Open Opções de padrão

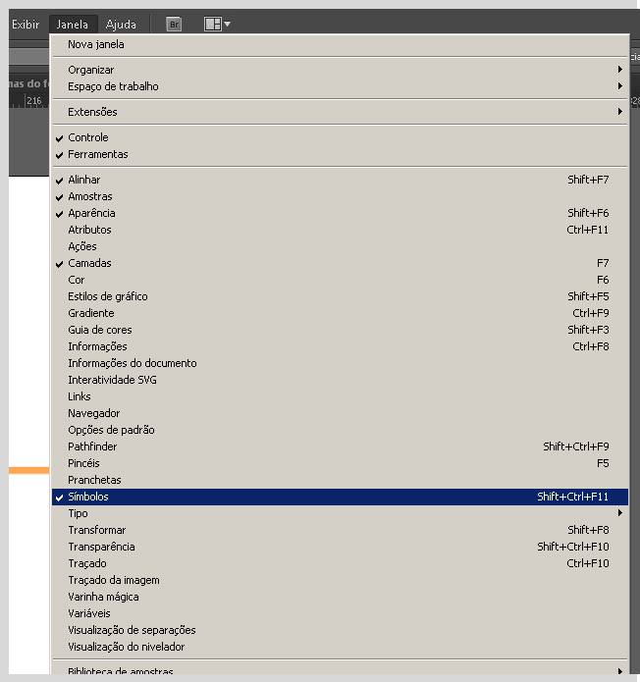(x=341, y=430)
